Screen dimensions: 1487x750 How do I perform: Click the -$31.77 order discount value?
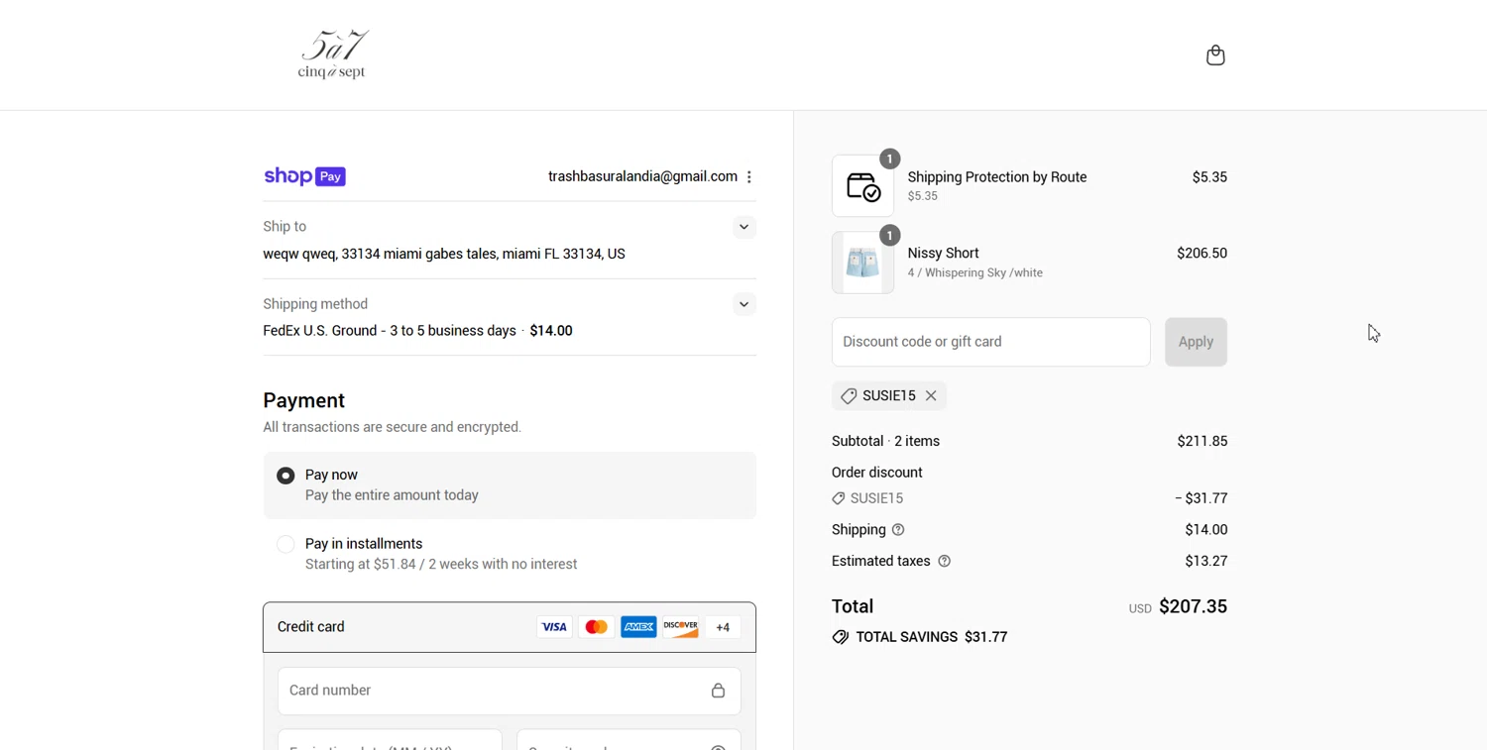(1201, 498)
